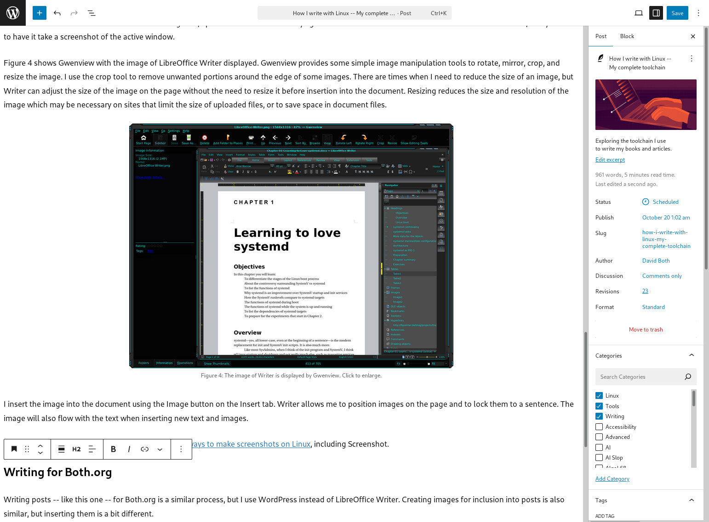Make heading text bold
Image resolution: width=709 pixels, height=522 pixels.
pos(114,449)
